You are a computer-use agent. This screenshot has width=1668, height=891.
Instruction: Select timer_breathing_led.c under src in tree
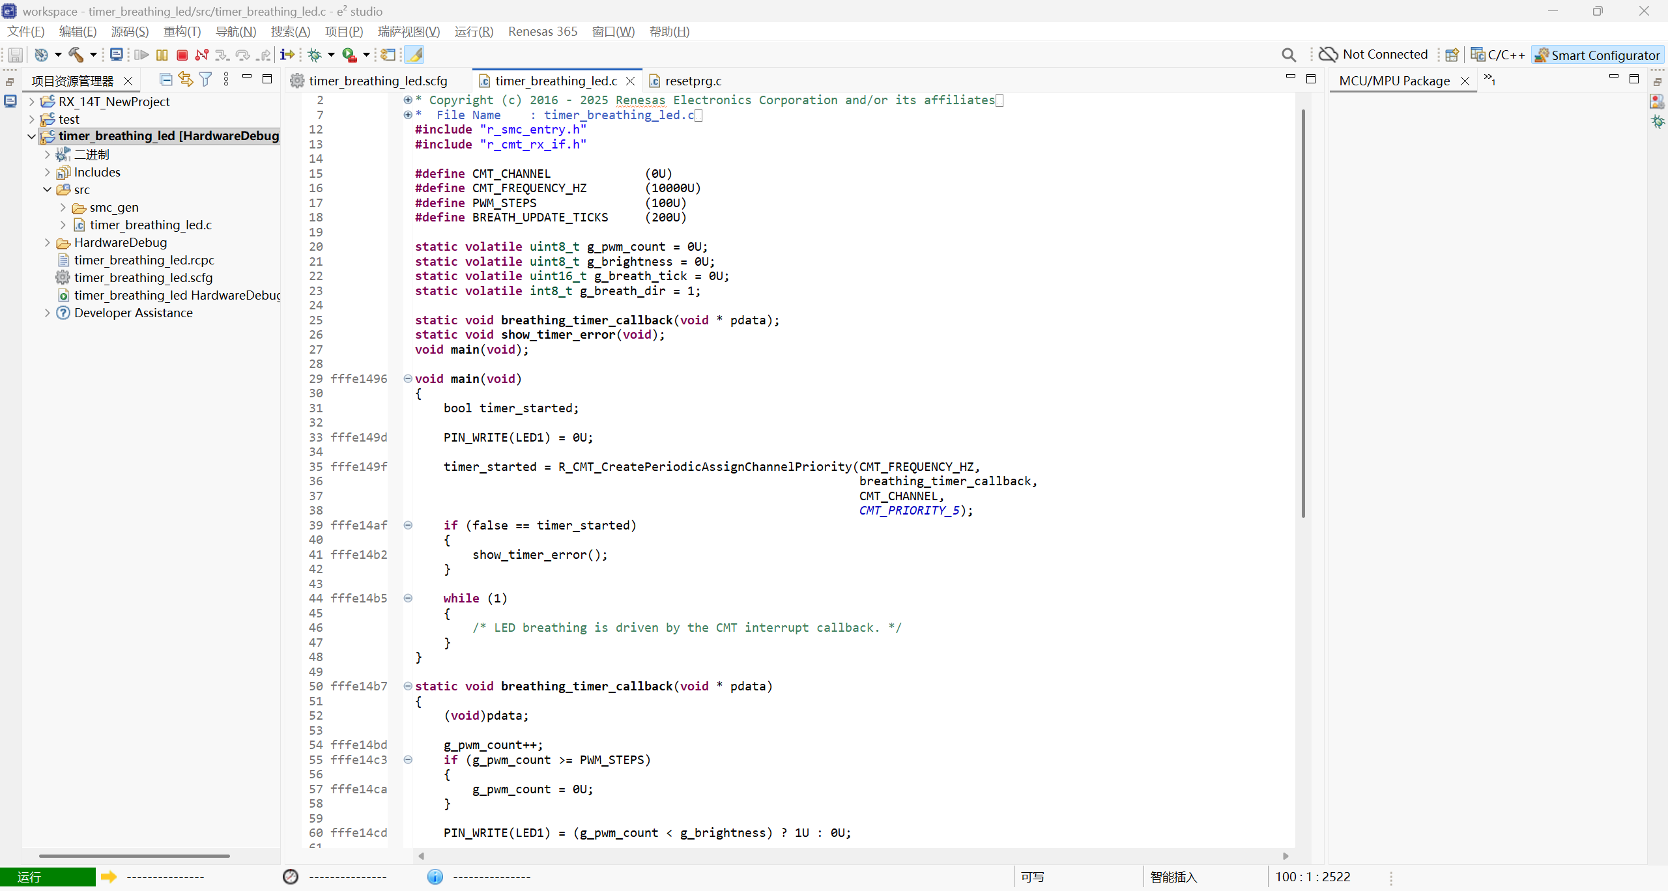[151, 225]
